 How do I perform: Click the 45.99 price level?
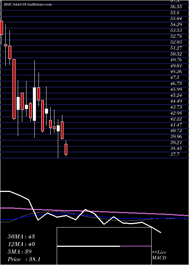pyautogui.click(x=176, y=89)
